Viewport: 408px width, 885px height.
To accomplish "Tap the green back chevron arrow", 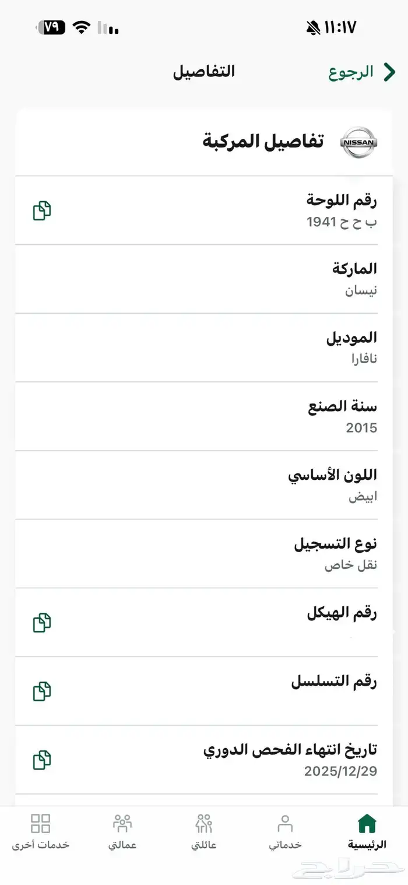I will (389, 72).
